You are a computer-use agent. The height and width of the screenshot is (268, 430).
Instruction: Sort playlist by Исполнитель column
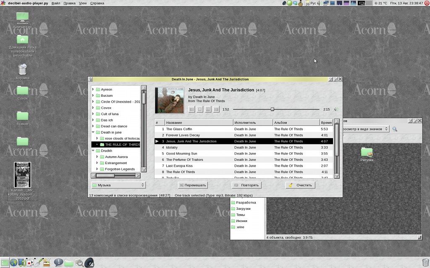(253, 123)
